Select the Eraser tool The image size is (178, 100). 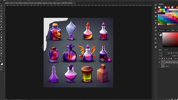tap(1, 32)
